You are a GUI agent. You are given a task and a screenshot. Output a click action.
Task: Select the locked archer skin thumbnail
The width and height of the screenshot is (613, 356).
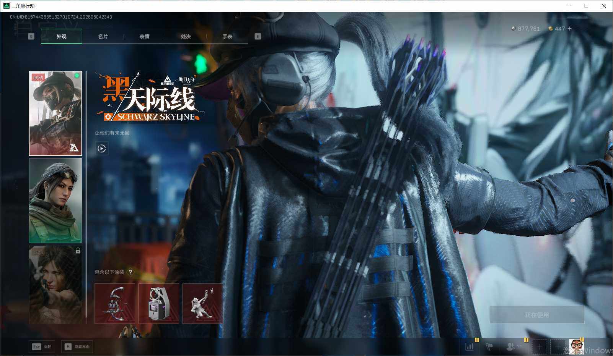(55, 285)
